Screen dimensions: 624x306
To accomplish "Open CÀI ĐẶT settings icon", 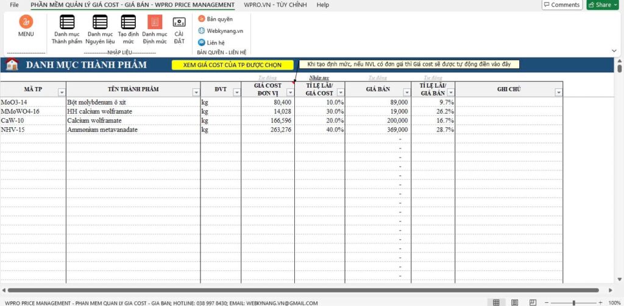I will (179, 23).
